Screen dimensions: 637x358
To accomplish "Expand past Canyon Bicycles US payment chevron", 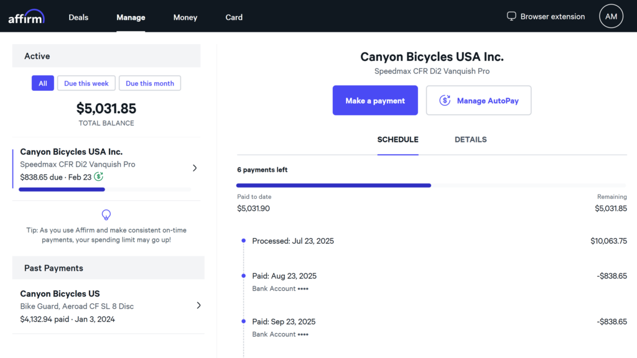I will tap(198, 305).
